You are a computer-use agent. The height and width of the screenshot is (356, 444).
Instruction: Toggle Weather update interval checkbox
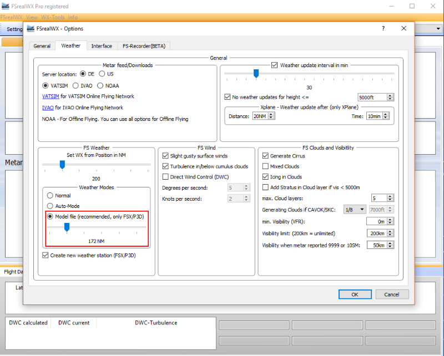click(274, 65)
